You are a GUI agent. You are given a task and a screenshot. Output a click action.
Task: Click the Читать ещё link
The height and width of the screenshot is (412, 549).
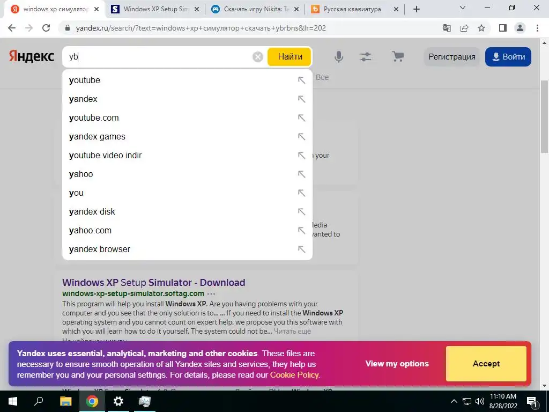(x=292, y=331)
